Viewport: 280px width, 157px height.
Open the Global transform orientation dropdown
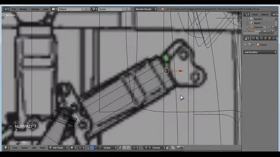point(110,148)
